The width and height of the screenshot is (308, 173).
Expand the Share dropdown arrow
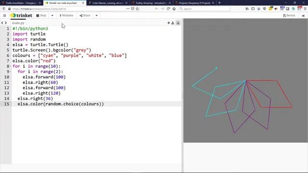pos(97,15)
